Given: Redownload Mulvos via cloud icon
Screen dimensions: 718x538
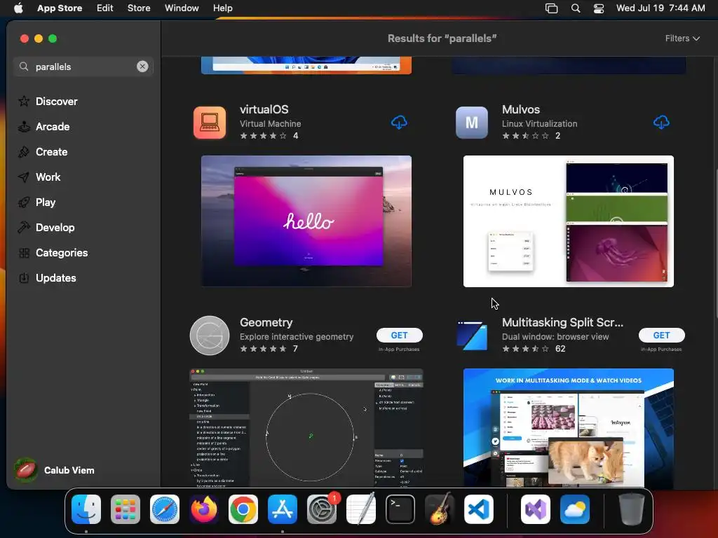Looking at the screenshot, I should [661, 122].
